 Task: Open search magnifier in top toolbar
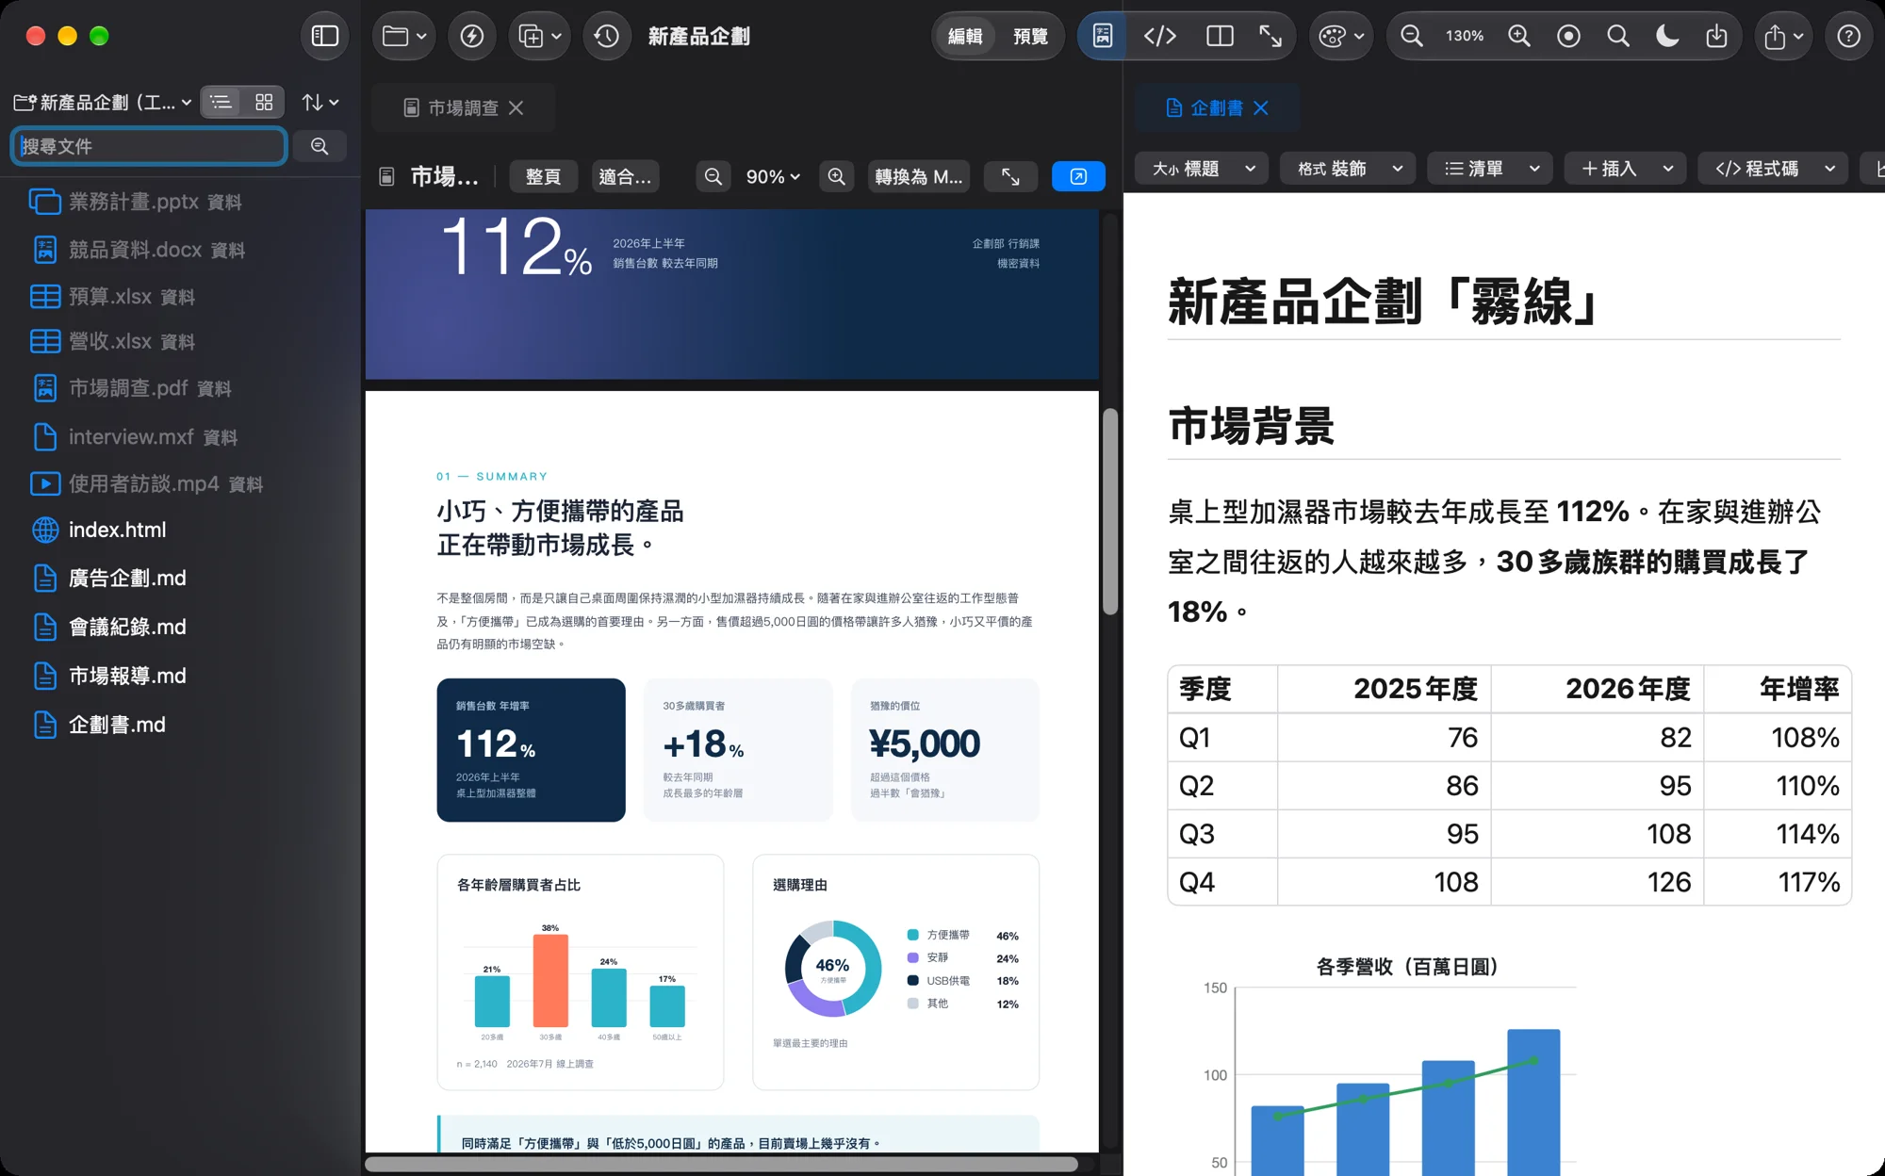[x=1618, y=36]
